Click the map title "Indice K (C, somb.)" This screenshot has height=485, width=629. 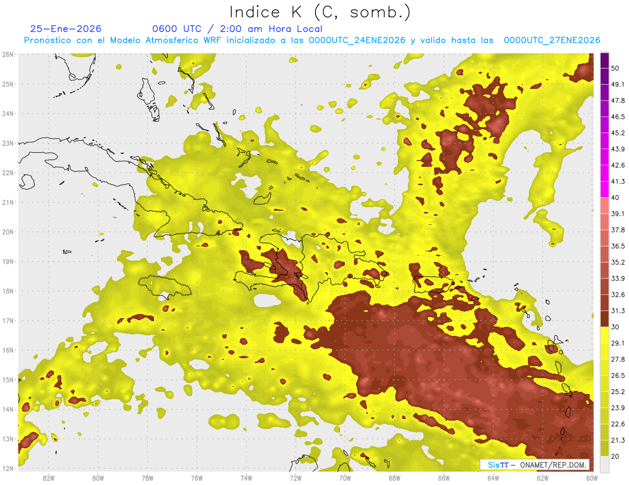pyautogui.click(x=320, y=13)
